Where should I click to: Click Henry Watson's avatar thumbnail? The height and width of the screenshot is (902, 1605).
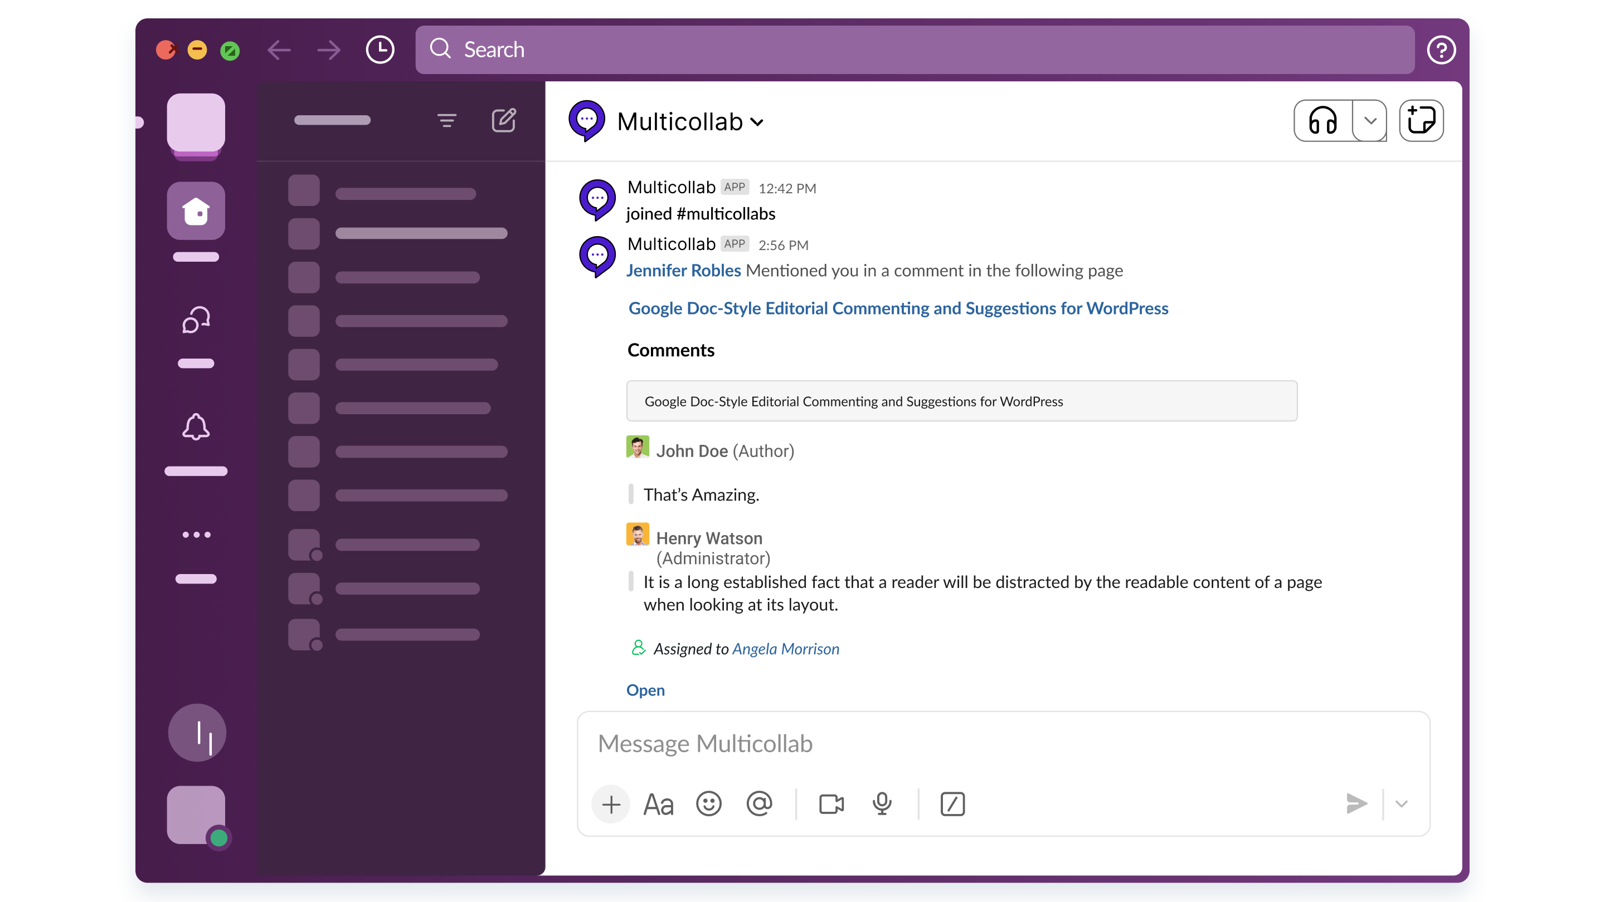[638, 534]
